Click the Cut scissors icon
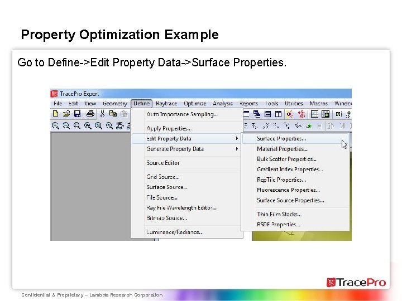Viewport: 402px width, 301px height. 102,114
